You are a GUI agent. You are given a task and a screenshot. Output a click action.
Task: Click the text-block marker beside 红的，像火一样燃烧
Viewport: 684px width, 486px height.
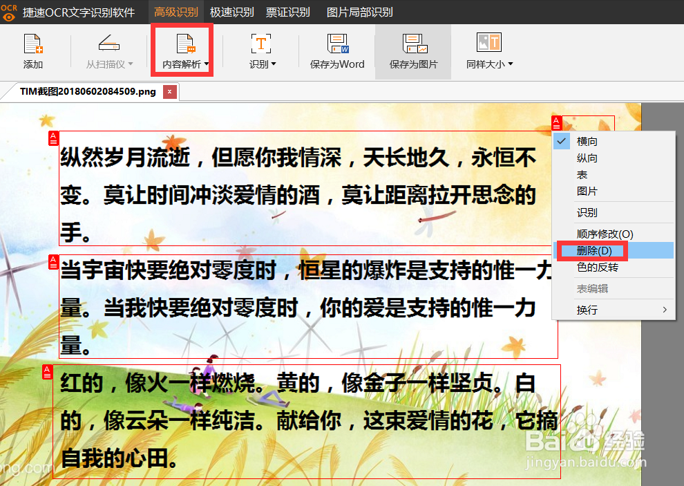(47, 372)
